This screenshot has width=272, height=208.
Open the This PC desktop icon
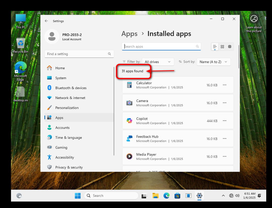pos(21,21)
